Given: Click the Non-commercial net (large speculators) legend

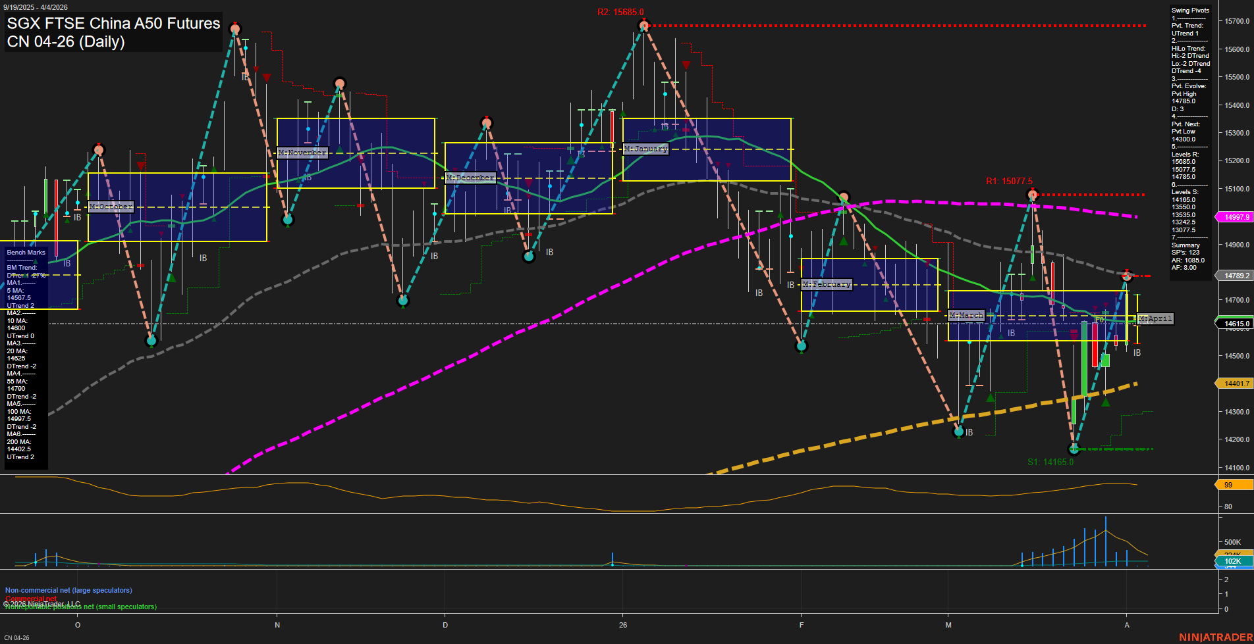Looking at the screenshot, I should pyautogui.click(x=68, y=590).
